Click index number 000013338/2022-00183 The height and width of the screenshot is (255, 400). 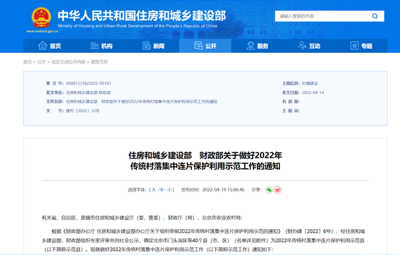click(x=89, y=83)
